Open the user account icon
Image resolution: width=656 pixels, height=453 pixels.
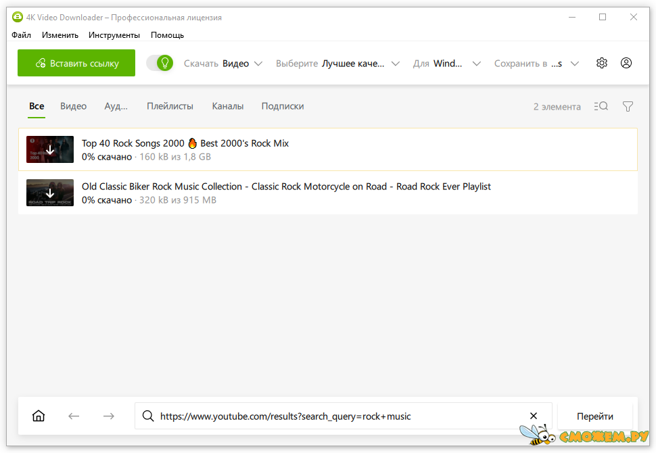[626, 63]
